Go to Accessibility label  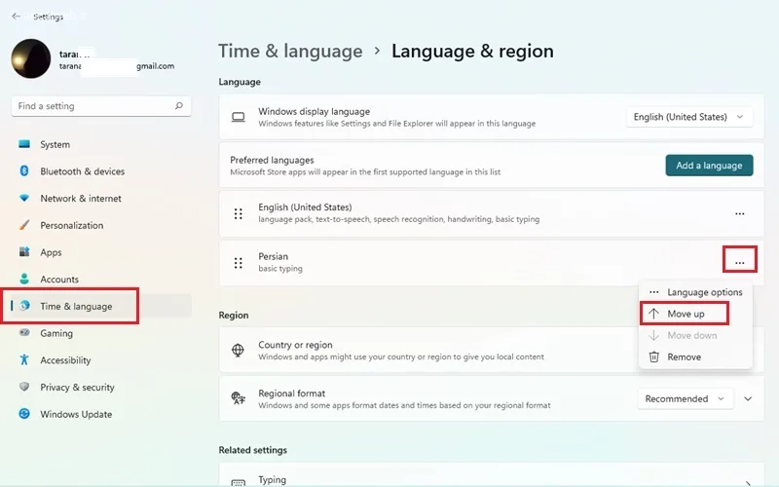[65, 360]
